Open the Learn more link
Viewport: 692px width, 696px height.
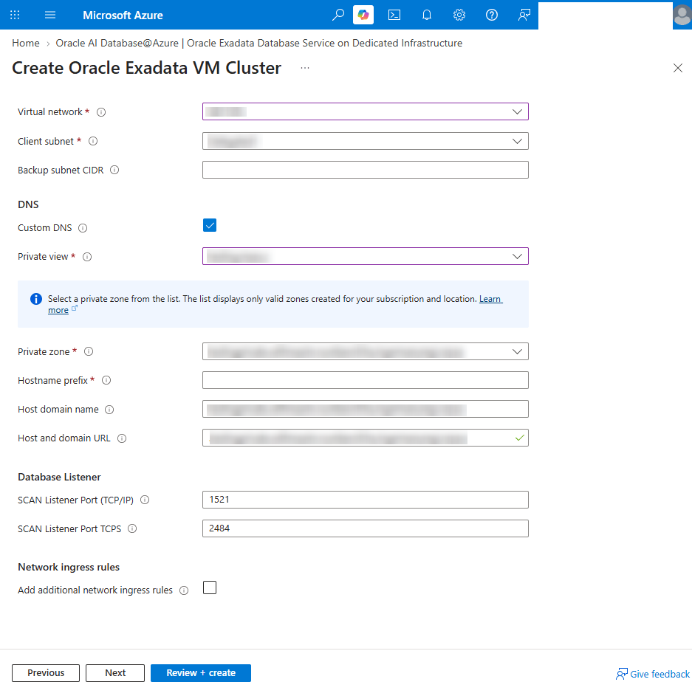click(x=490, y=299)
